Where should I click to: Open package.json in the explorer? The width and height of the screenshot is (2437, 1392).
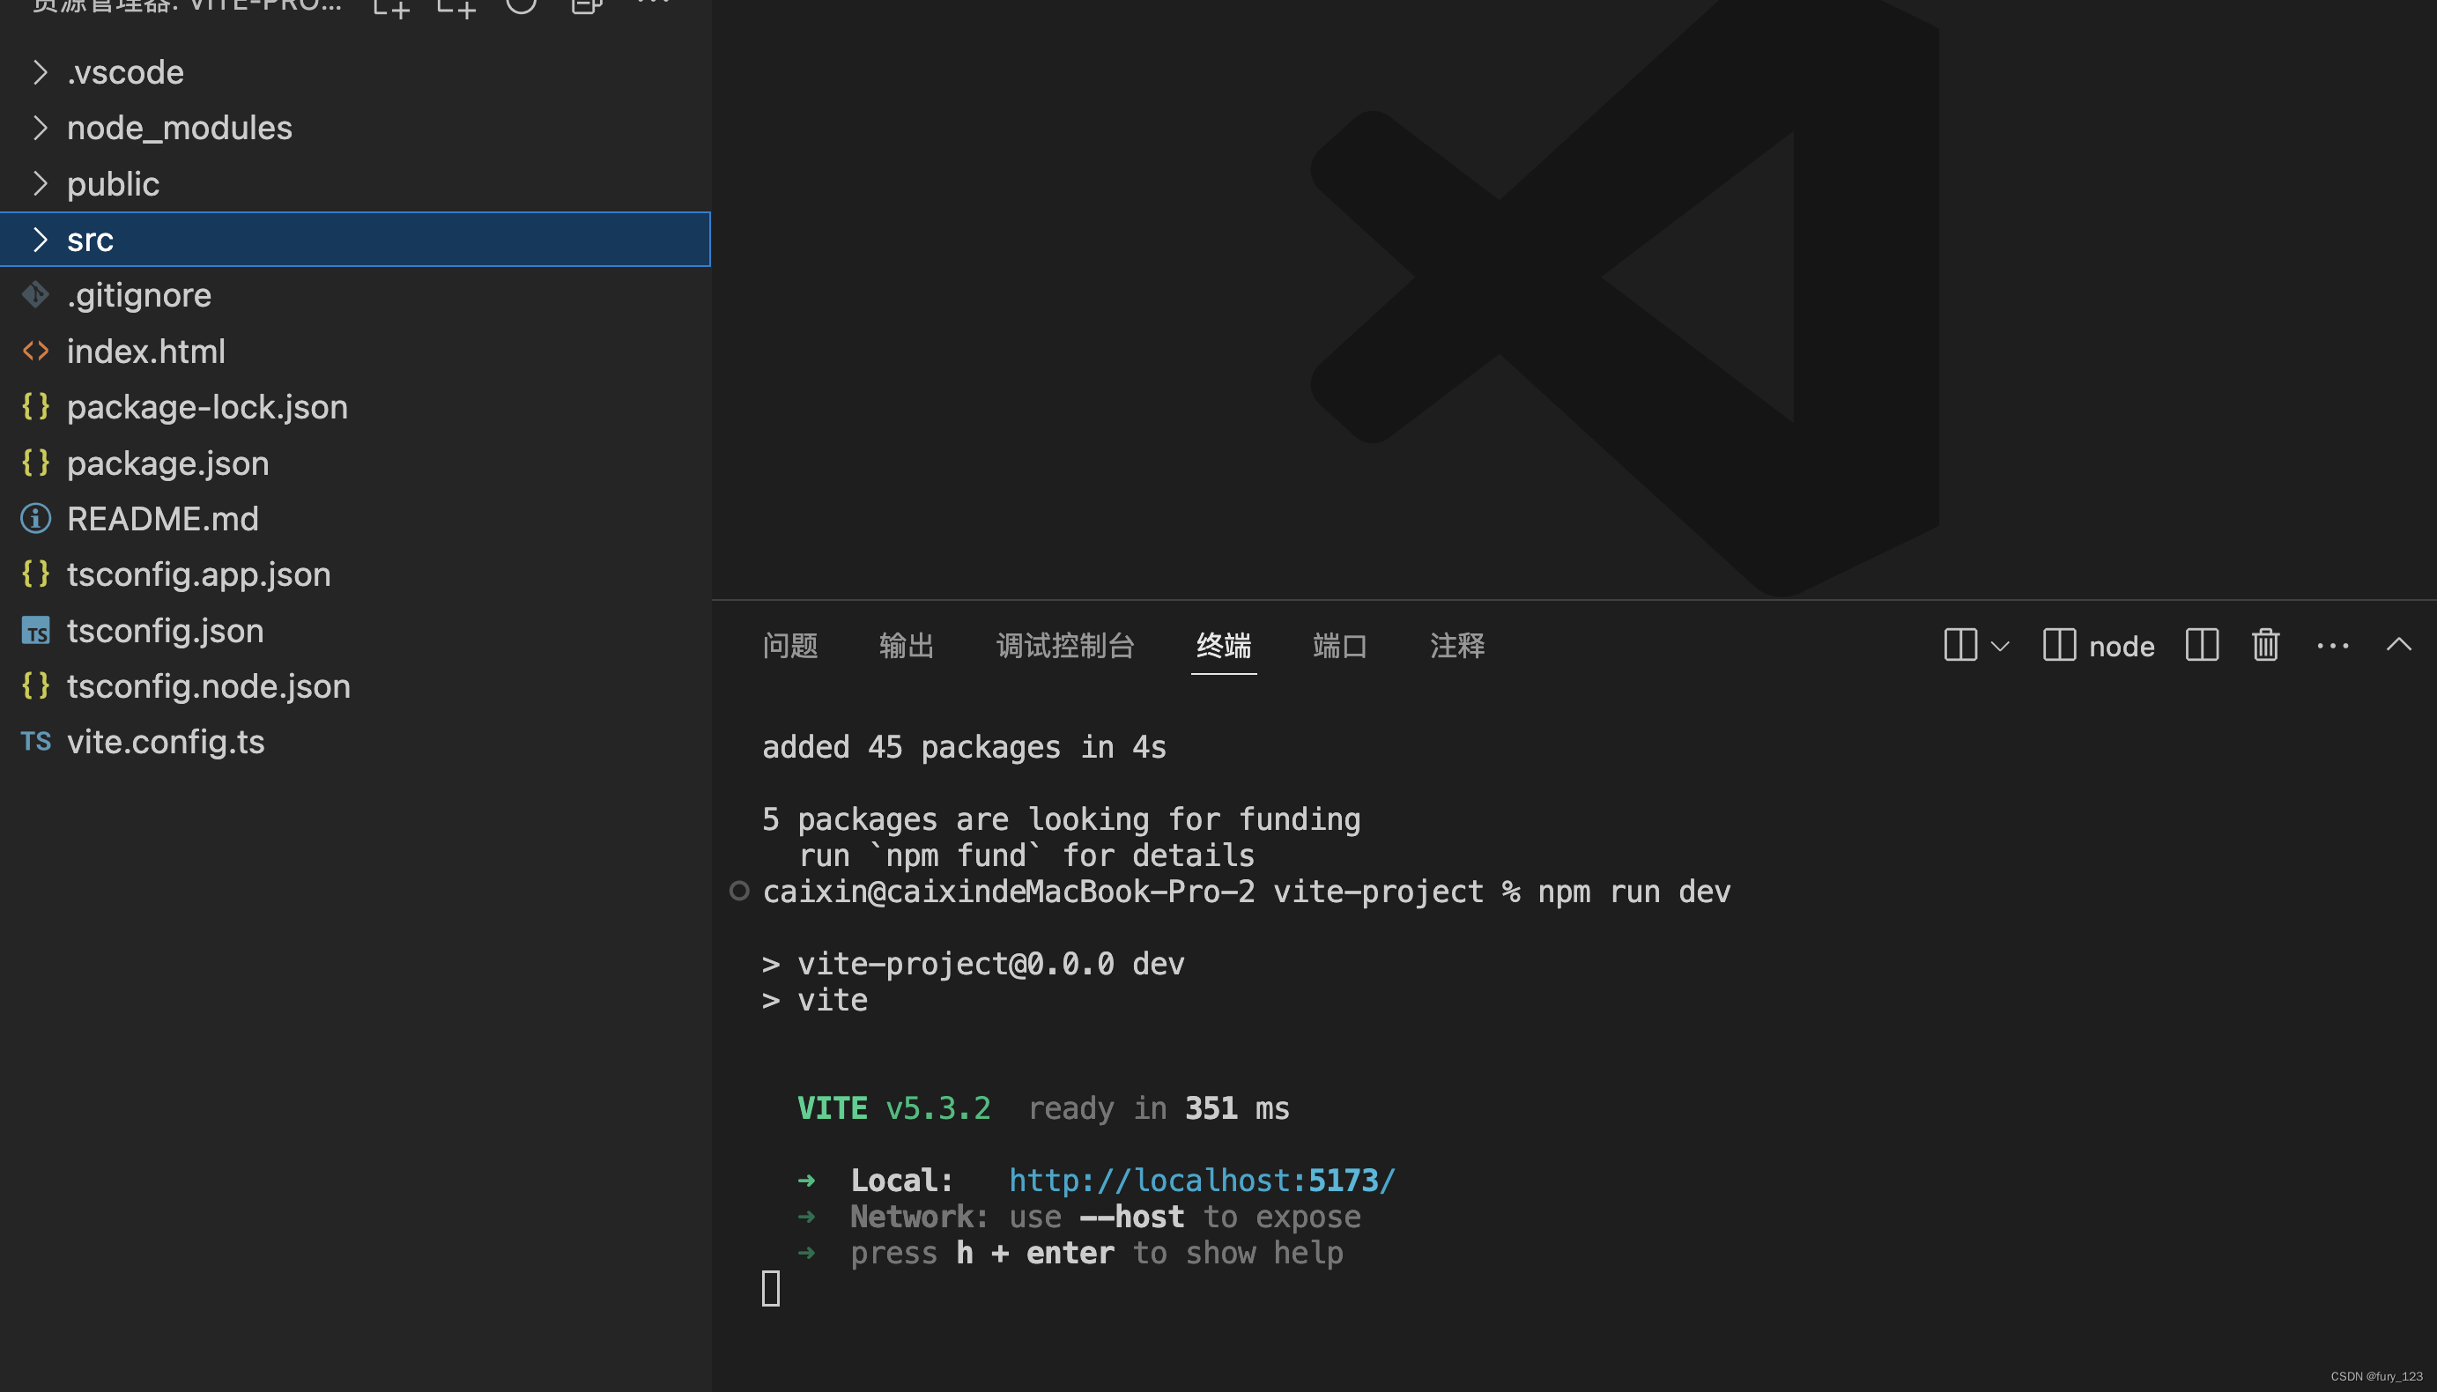pos(167,463)
